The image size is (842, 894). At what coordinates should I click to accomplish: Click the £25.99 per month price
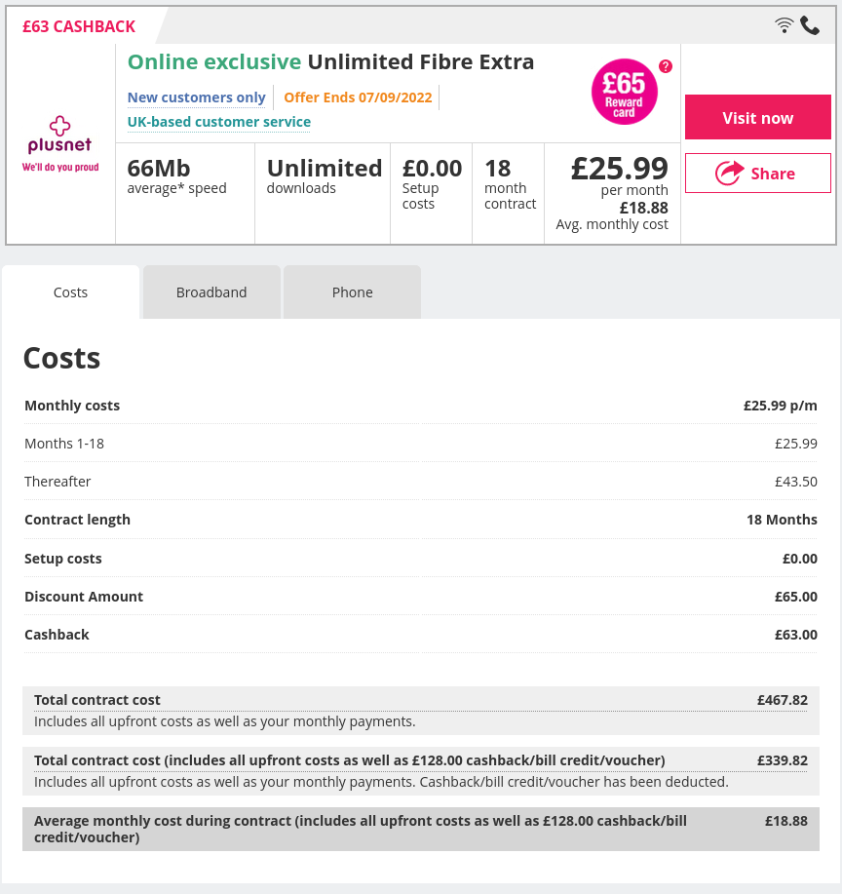pyautogui.click(x=620, y=170)
